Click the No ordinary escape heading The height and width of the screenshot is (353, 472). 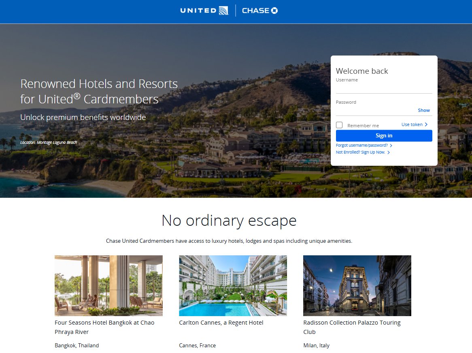pos(229,220)
